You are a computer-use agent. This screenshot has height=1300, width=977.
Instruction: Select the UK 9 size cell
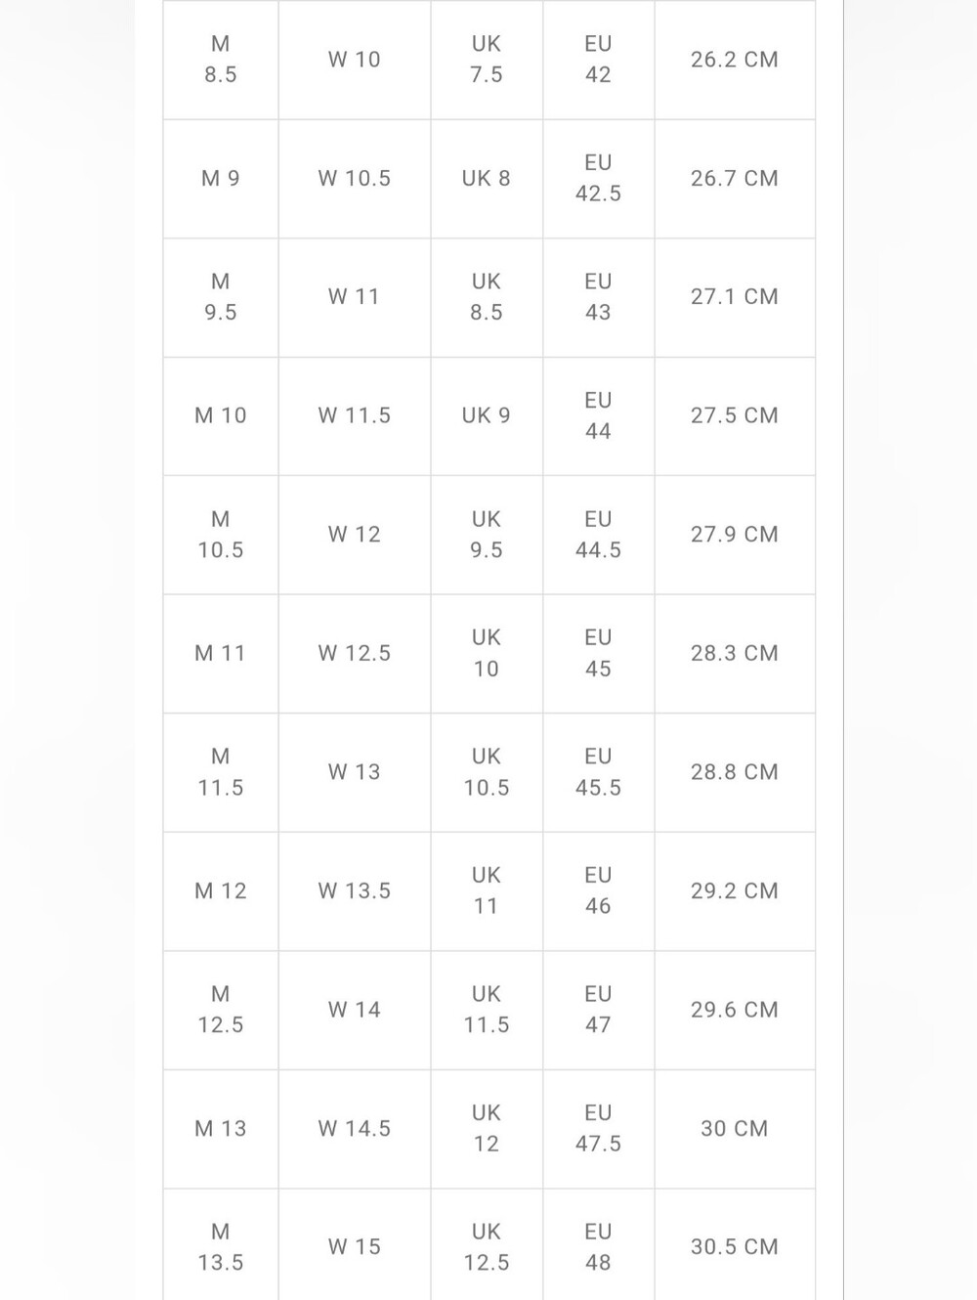pyautogui.click(x=487, y=416)
